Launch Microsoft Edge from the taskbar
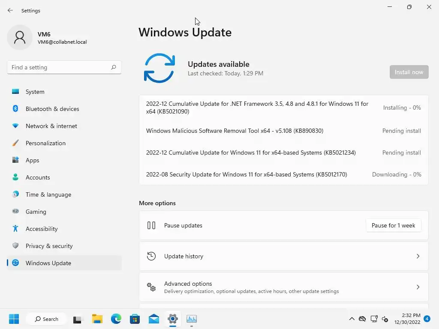439x329 pixels. (116, 319)
